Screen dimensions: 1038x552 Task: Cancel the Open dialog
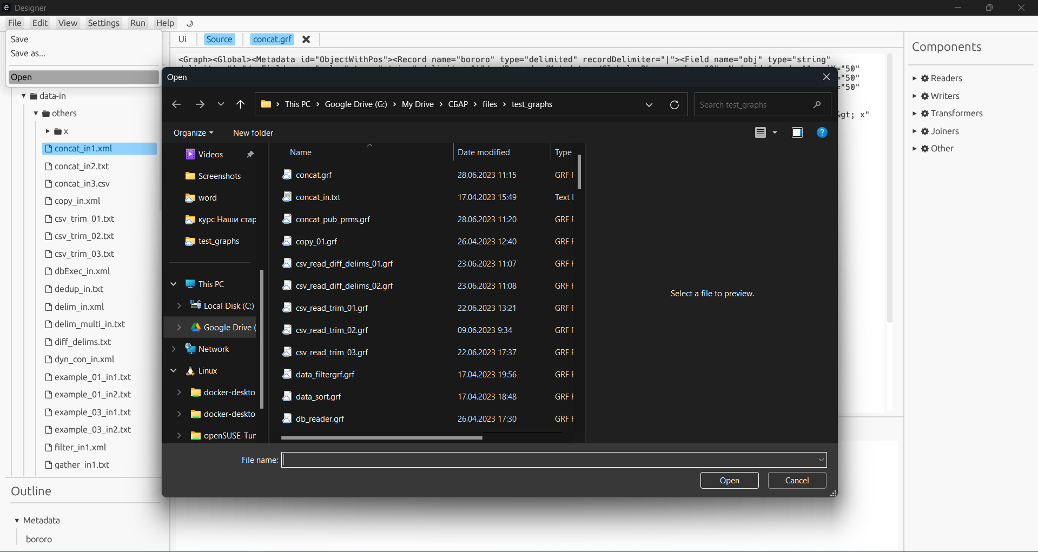pos(797,481)
